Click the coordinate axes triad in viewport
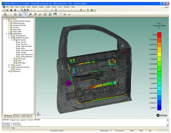Screen dimensions: 171x133 pos(39,114)
